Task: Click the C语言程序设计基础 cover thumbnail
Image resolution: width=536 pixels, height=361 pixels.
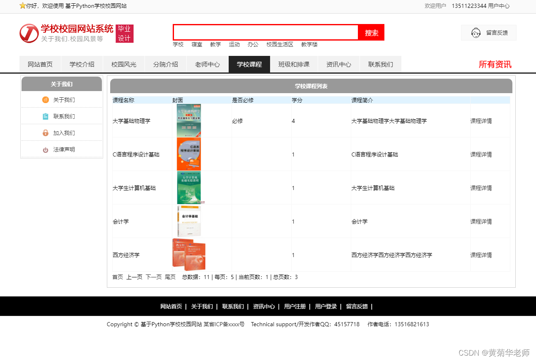Action: pyautogui.click(x=188, y=154)
